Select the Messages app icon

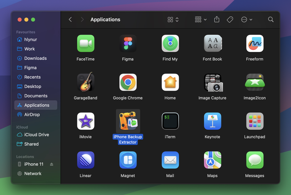coord(255,160)
